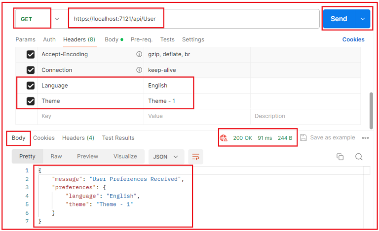Search the response using magnifier icon
The width and height of the screenshot is (379, 231).
359,157
